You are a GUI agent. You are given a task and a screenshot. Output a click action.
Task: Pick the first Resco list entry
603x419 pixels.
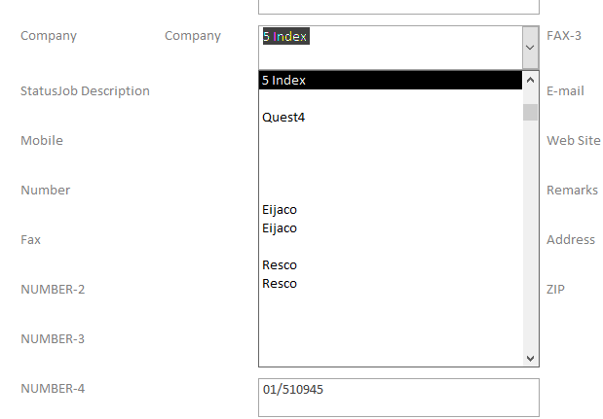point(280,264)
